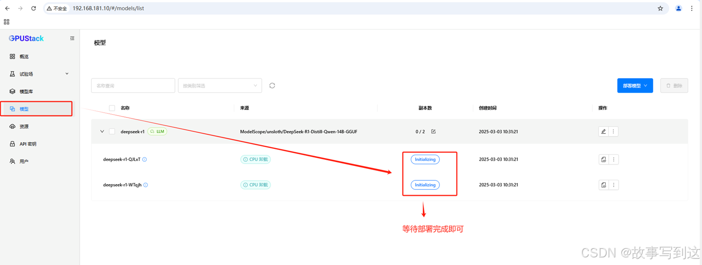Click the 创建时间 column header
Screen dimensions: 702x265
[488, 108]
